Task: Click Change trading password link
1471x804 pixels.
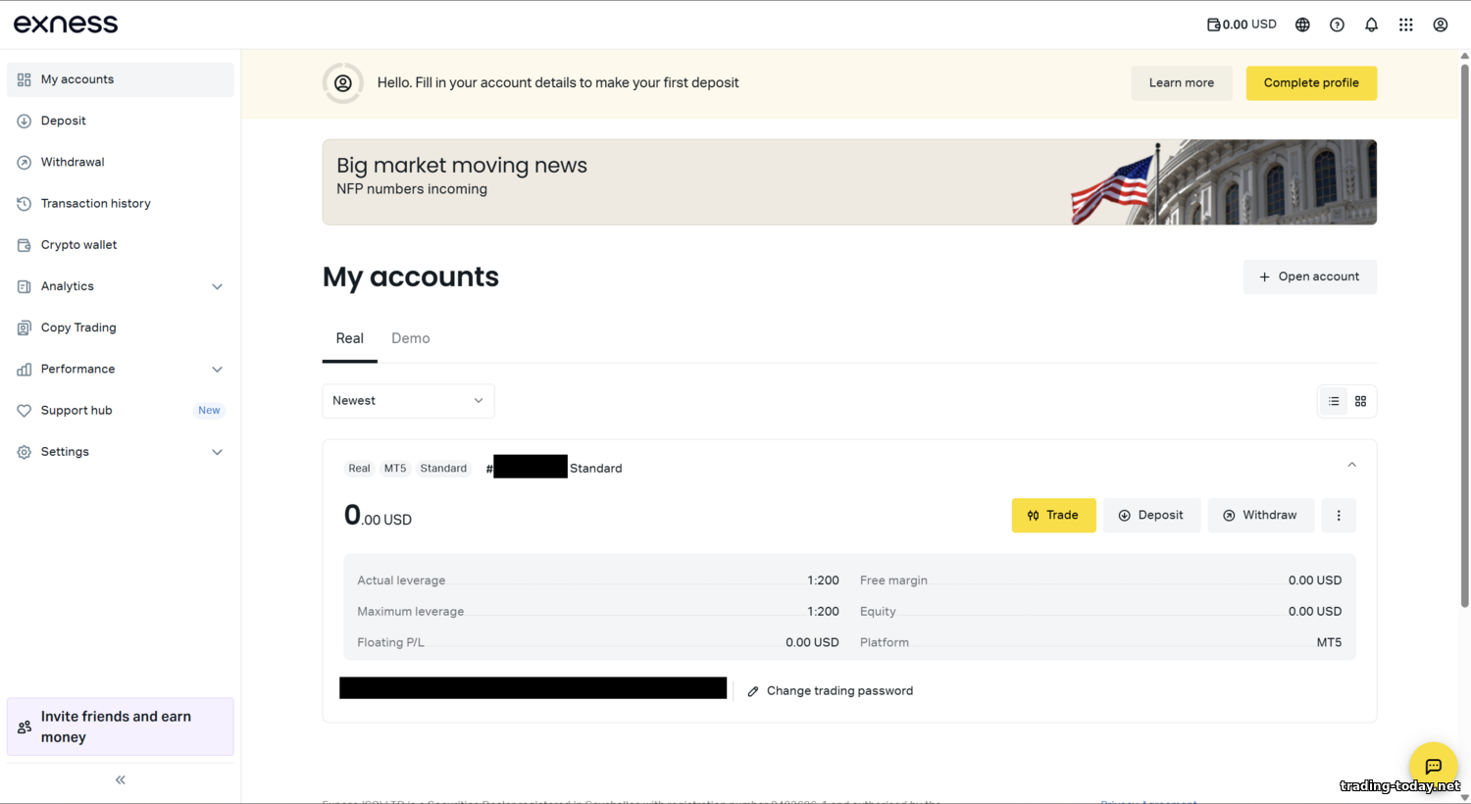Action: click(x=838, y=691)
